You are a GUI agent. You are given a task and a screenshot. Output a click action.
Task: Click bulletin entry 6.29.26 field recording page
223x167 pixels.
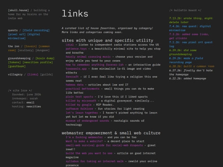186,60
